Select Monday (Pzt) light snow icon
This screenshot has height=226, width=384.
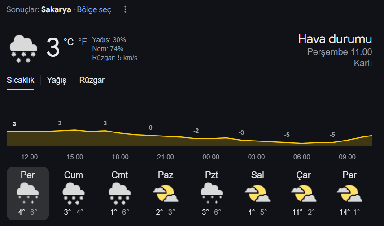tap(212, 193)
